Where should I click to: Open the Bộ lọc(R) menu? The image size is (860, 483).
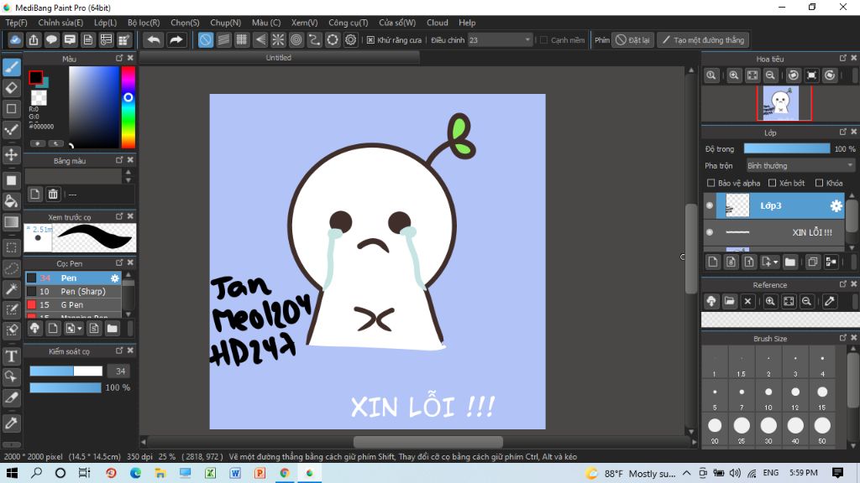pyautogui.click(x=144, y=23)
